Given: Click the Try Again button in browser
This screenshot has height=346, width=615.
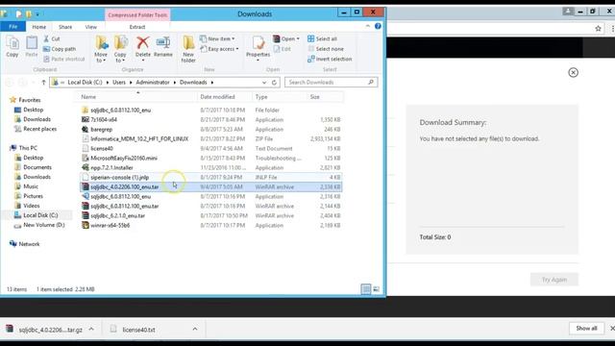Looking at the screenshot, I should pos(554,280).
